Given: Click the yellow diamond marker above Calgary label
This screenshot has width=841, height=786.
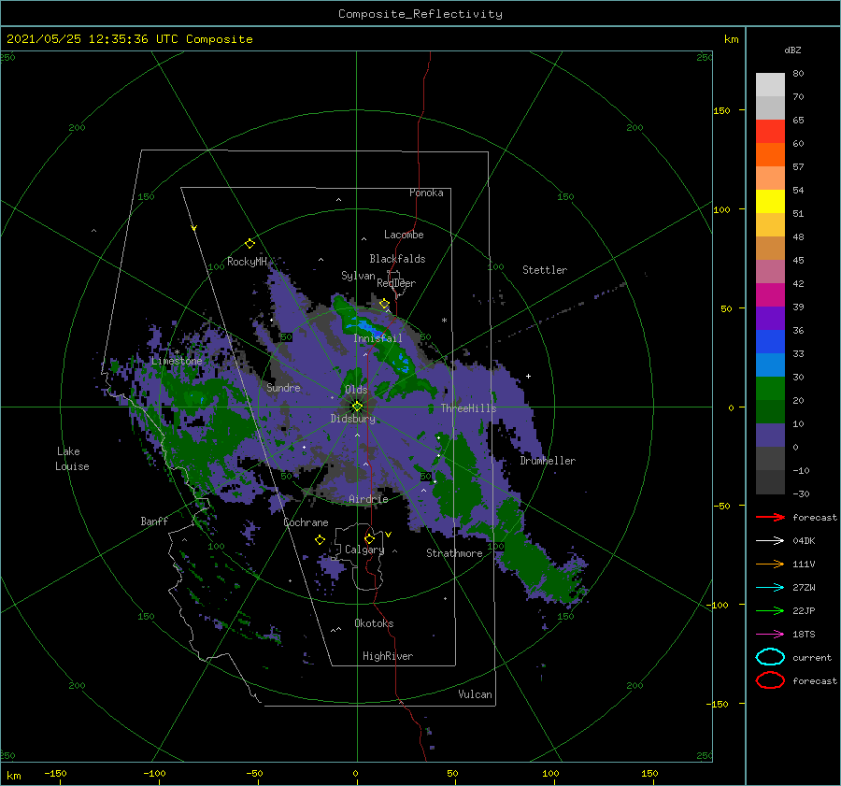Looking at the screenshot, I should pos(369,538).
